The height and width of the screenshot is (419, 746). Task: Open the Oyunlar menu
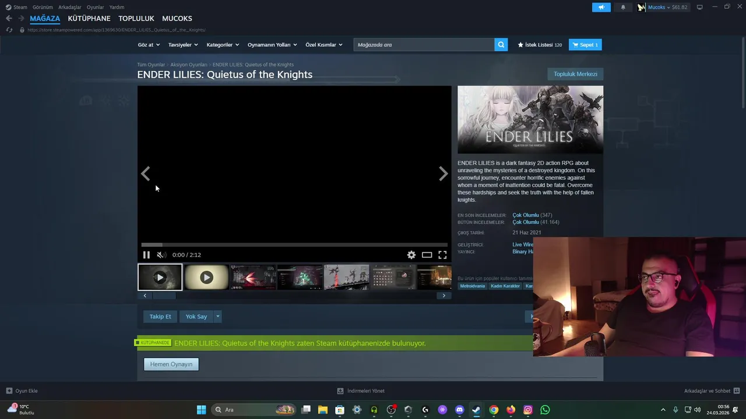96,7
